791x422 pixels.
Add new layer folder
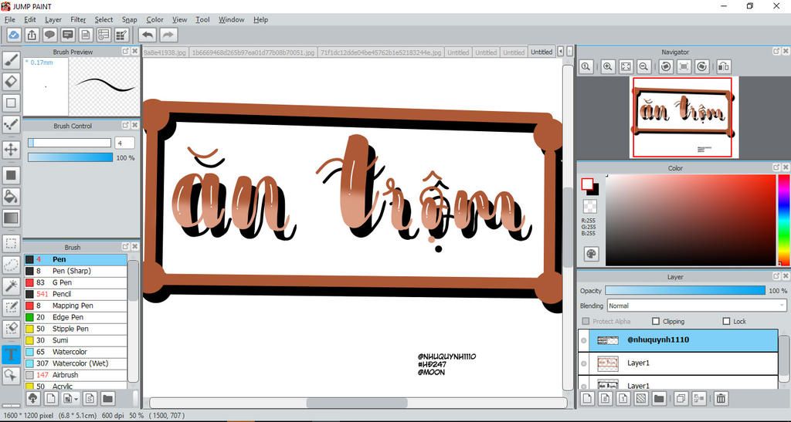(658, 399)
